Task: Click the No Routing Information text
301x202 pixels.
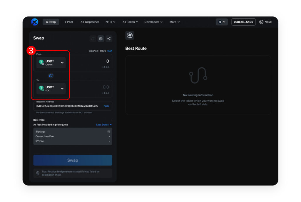Action: [x=198, y=95]
